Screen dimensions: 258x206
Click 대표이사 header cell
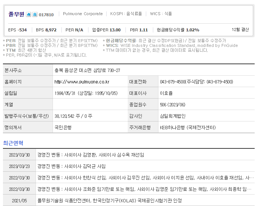point(143,93)
